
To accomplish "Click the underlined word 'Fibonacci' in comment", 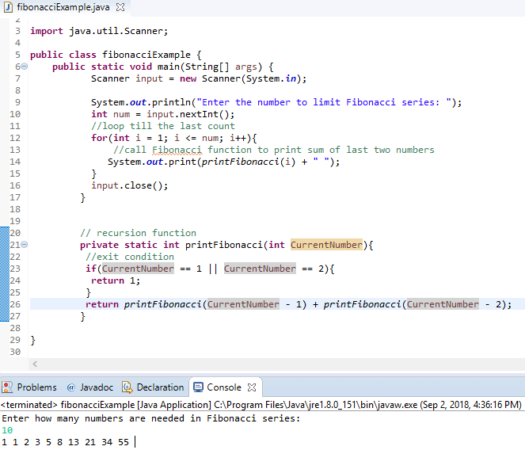I will (177, 150).
